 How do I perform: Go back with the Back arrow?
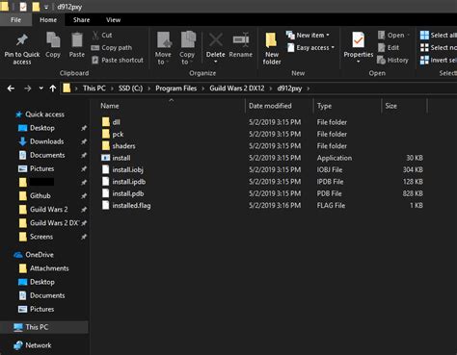(x=11, y=89)
